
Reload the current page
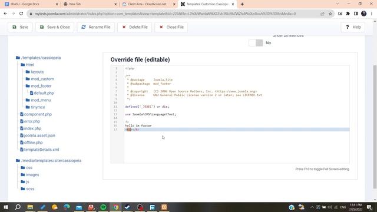click(21, 14)
